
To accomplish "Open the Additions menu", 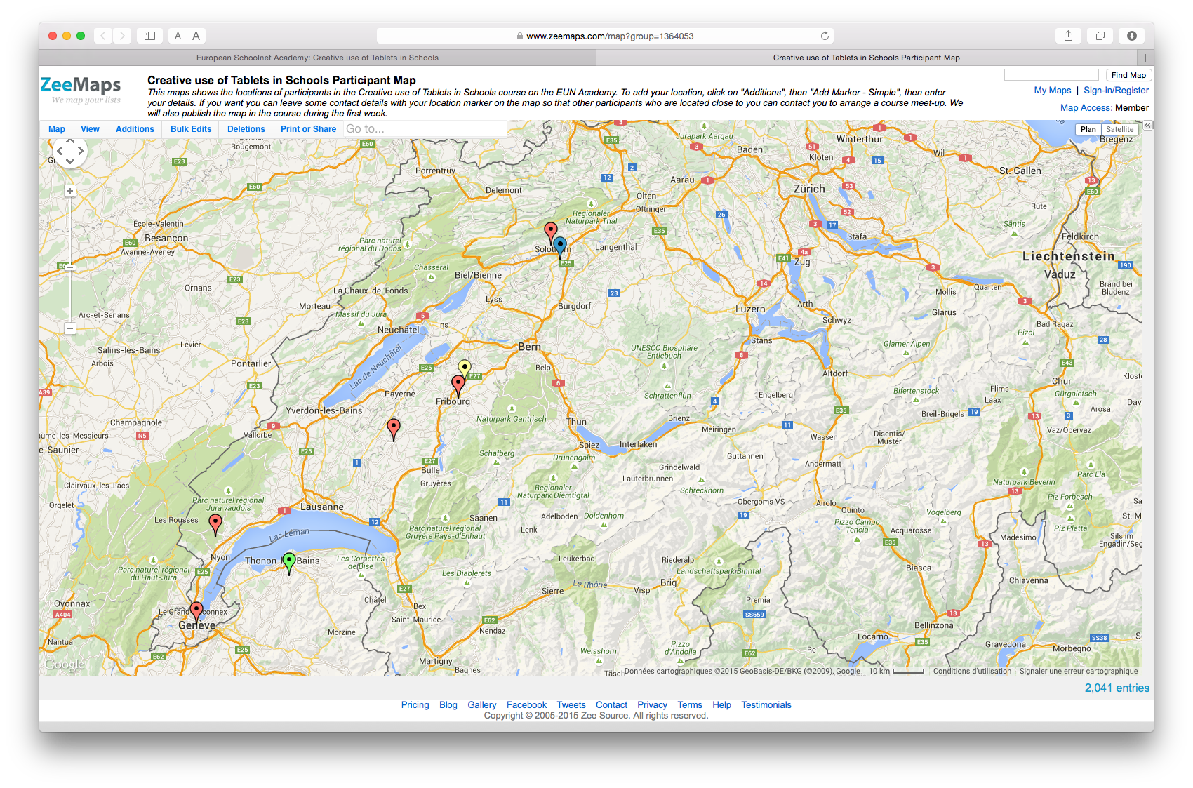I will (x=135, y=129).
